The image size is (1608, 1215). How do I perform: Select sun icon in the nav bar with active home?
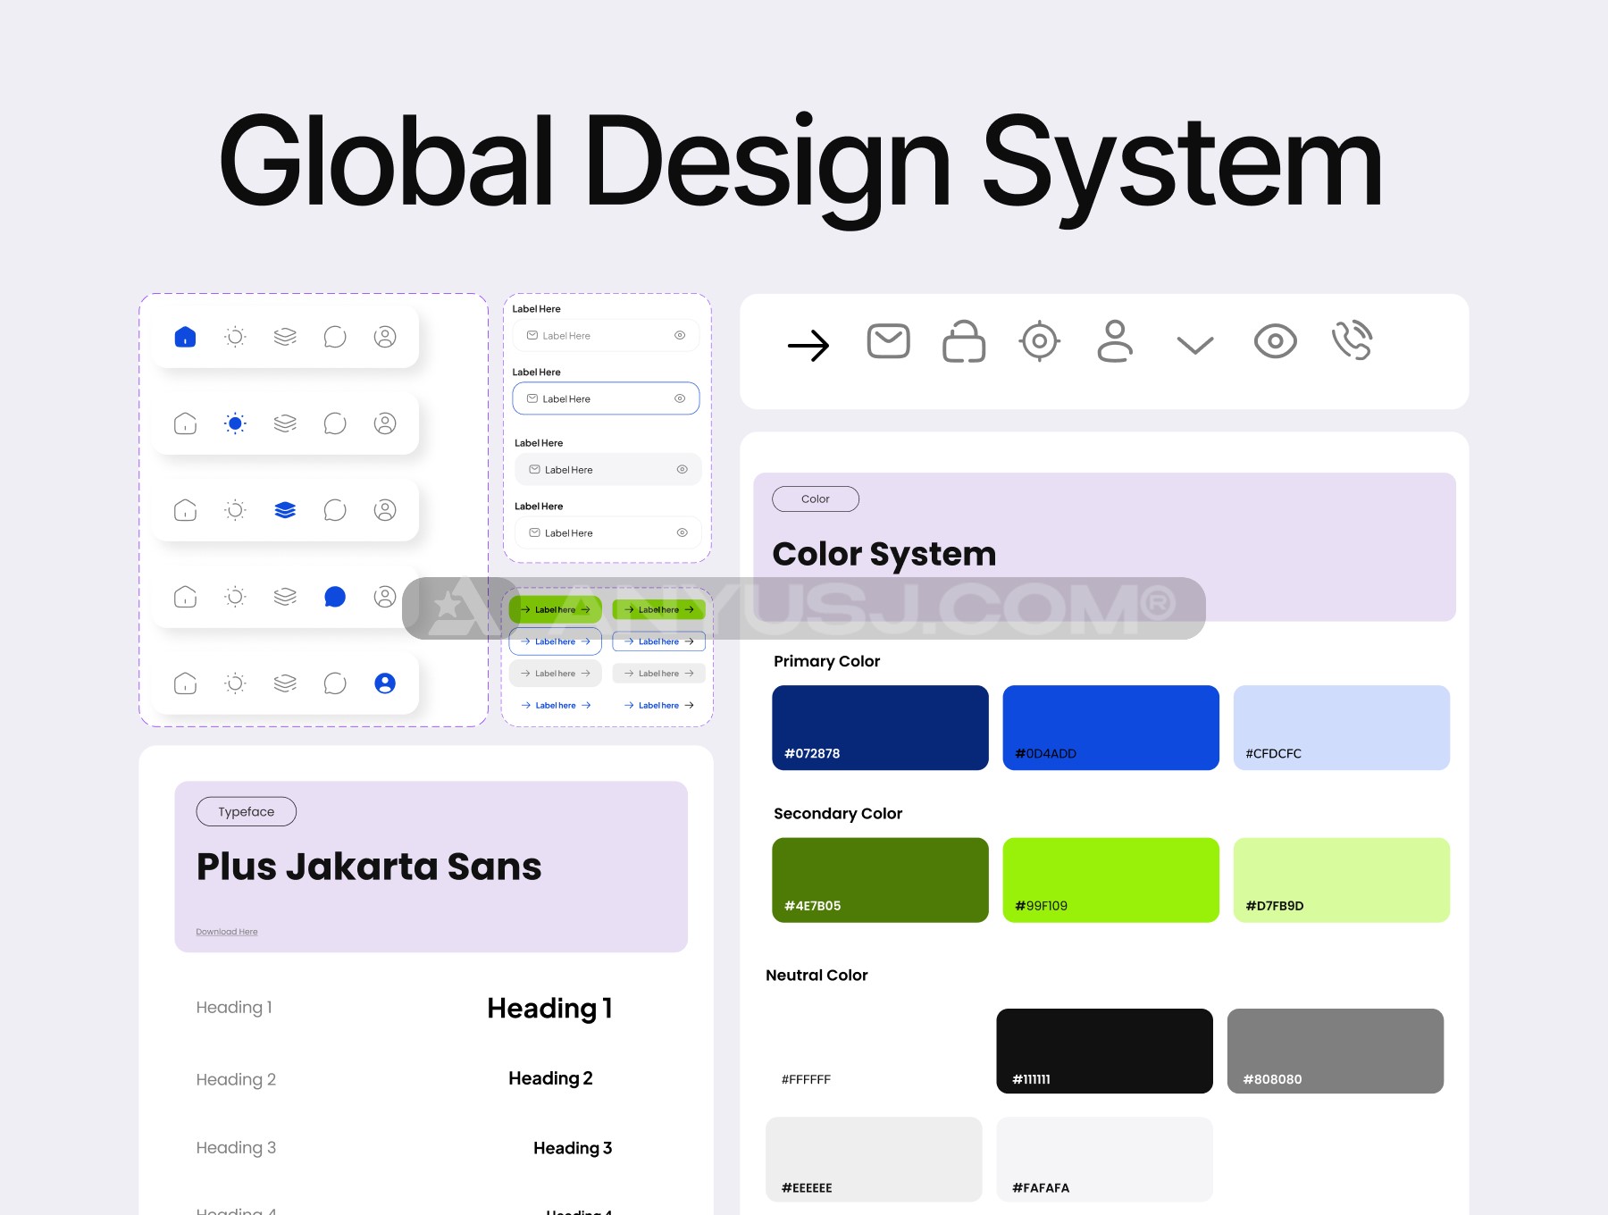pos(235,337)
